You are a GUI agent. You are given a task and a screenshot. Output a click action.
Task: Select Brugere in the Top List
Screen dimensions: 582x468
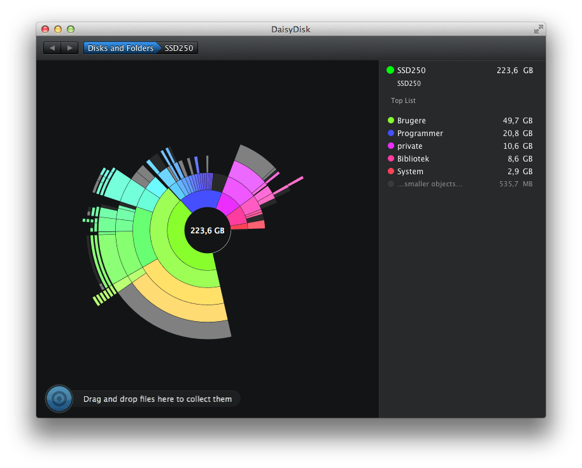[x=411, y=120]
